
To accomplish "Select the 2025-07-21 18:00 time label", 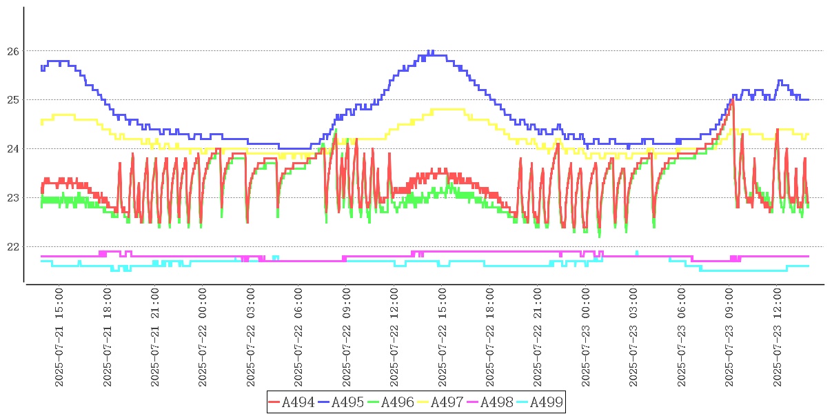I will [107, 338].
